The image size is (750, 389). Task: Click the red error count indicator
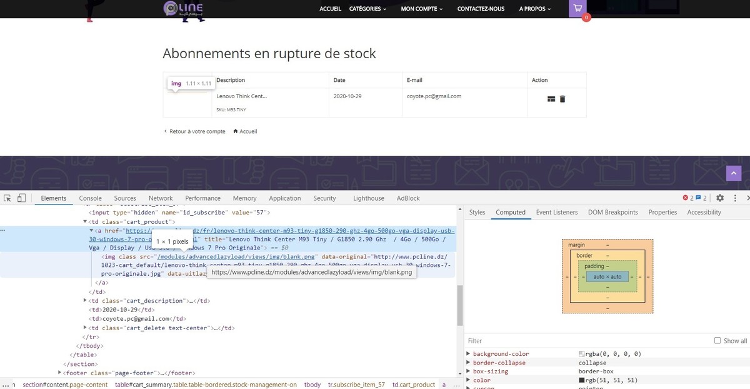[x=687, y=198]
